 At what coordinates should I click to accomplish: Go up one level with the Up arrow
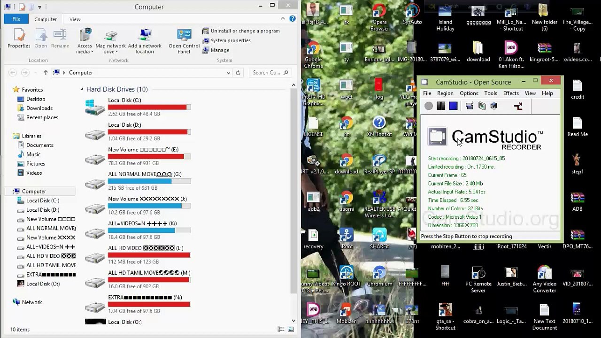(46, 73)
